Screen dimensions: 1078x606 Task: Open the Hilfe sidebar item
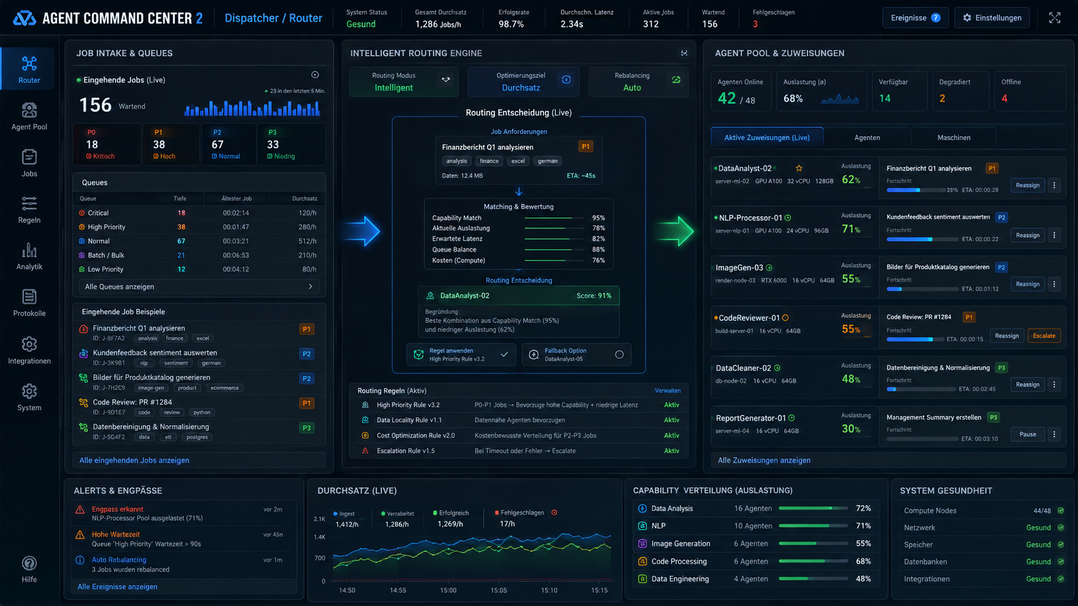(x=29, y=569)
